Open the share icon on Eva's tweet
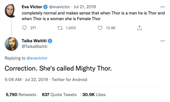Image resolution: width=170 pixels, height=102 pixels. (139, 28)
